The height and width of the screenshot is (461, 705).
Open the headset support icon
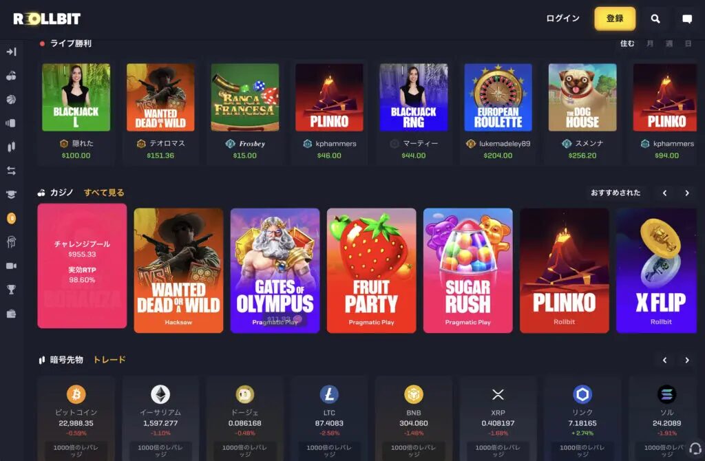(695, 449)
